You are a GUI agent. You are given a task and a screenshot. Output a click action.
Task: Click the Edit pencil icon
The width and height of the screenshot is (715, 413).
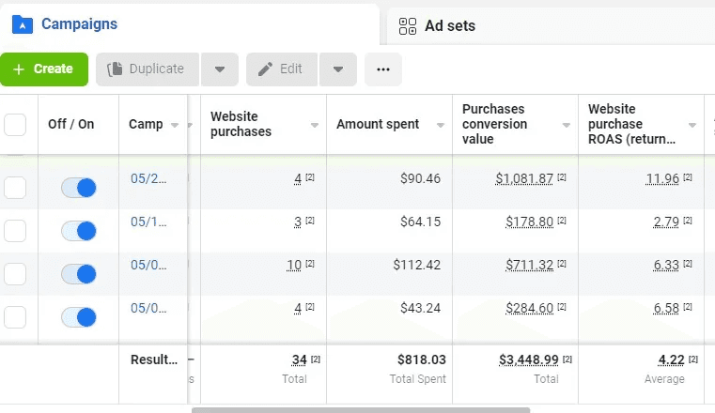265,69
